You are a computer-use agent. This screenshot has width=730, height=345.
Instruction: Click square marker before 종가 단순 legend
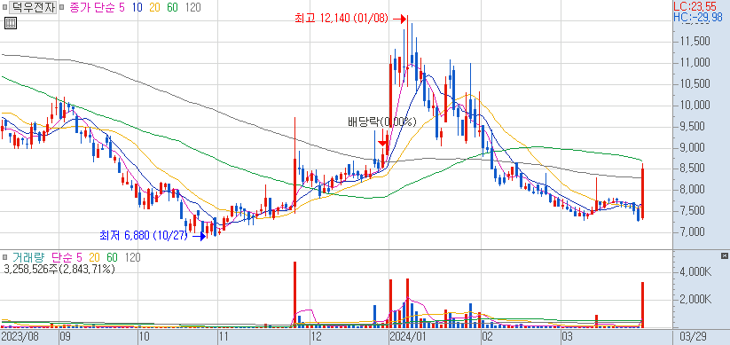pyautogui.click(x=61, y=7)
